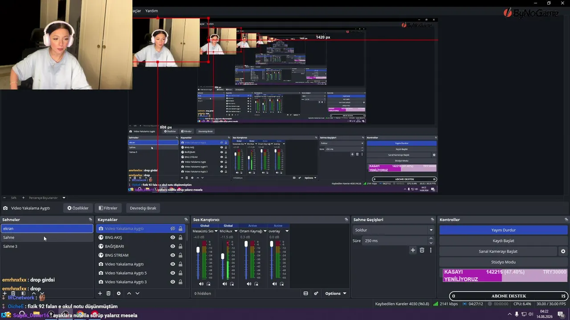Hide the BNG STREAM source
The height and width of the screenshot is (320, 570).
pos(173,255)
